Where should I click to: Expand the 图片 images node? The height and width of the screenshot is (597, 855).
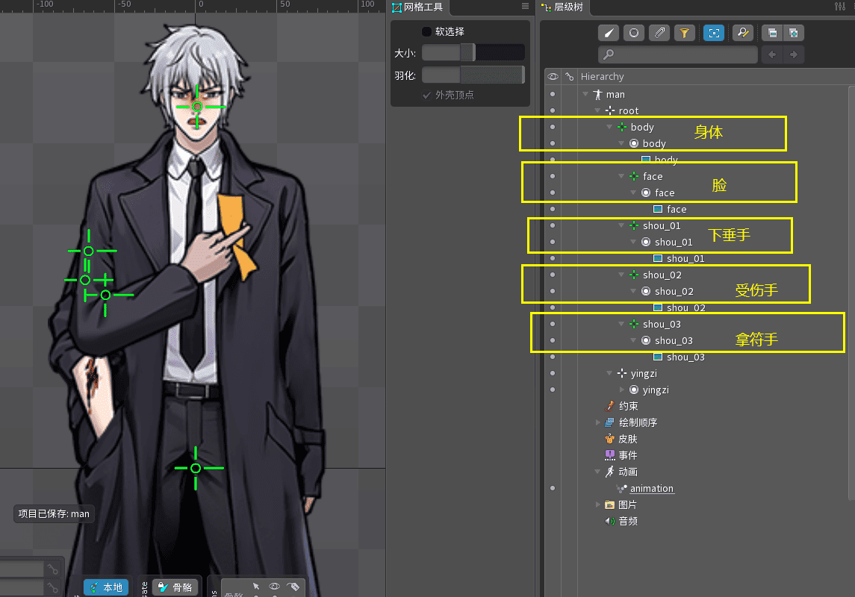[597, 504]
